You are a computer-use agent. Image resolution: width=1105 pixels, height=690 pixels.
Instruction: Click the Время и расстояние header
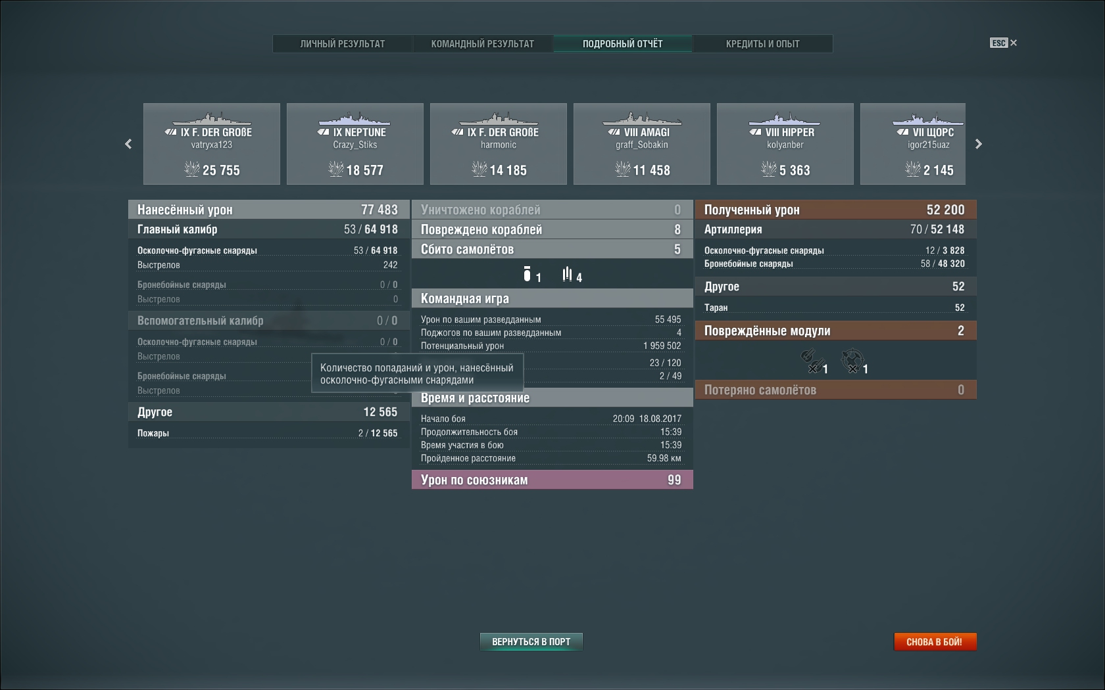[x=552, y=398]
